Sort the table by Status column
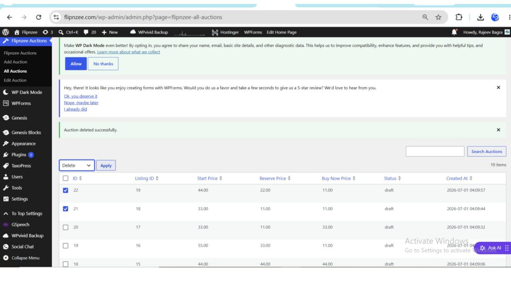 click(x=393, y=179)
